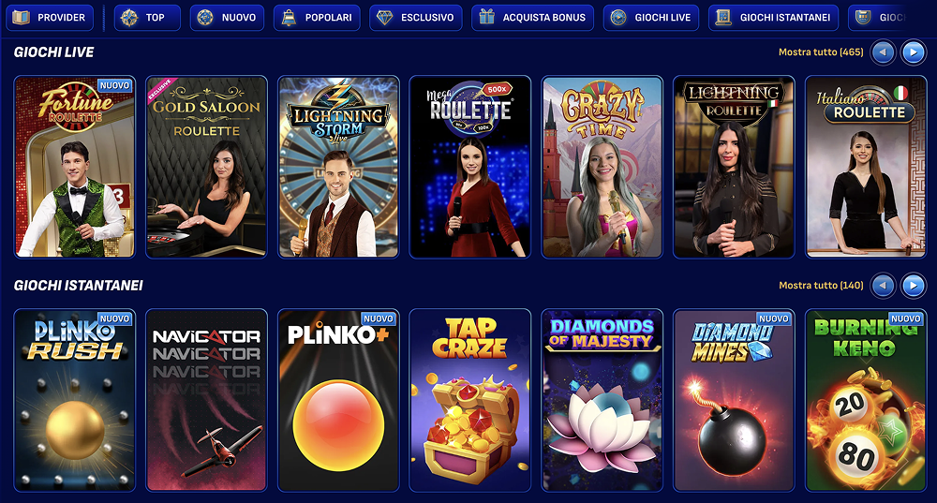Open the Giochi Live category tab

tap(651, 18)
